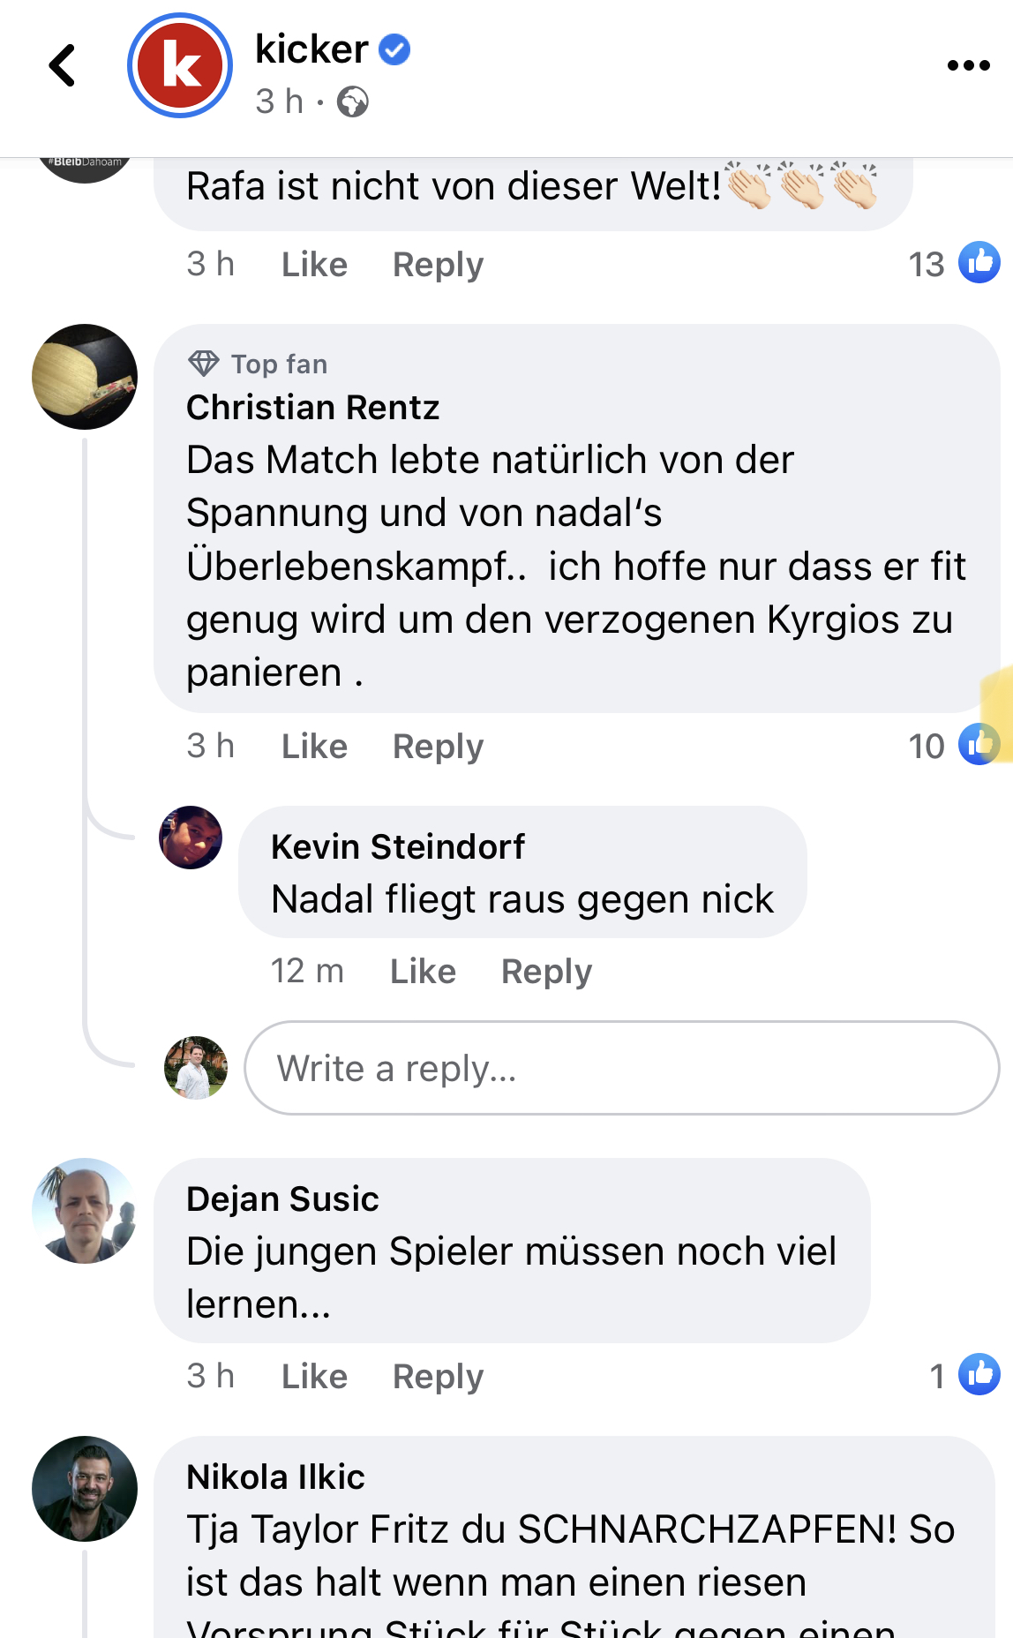Tap the public globe privacy icon

pos(353,102)
